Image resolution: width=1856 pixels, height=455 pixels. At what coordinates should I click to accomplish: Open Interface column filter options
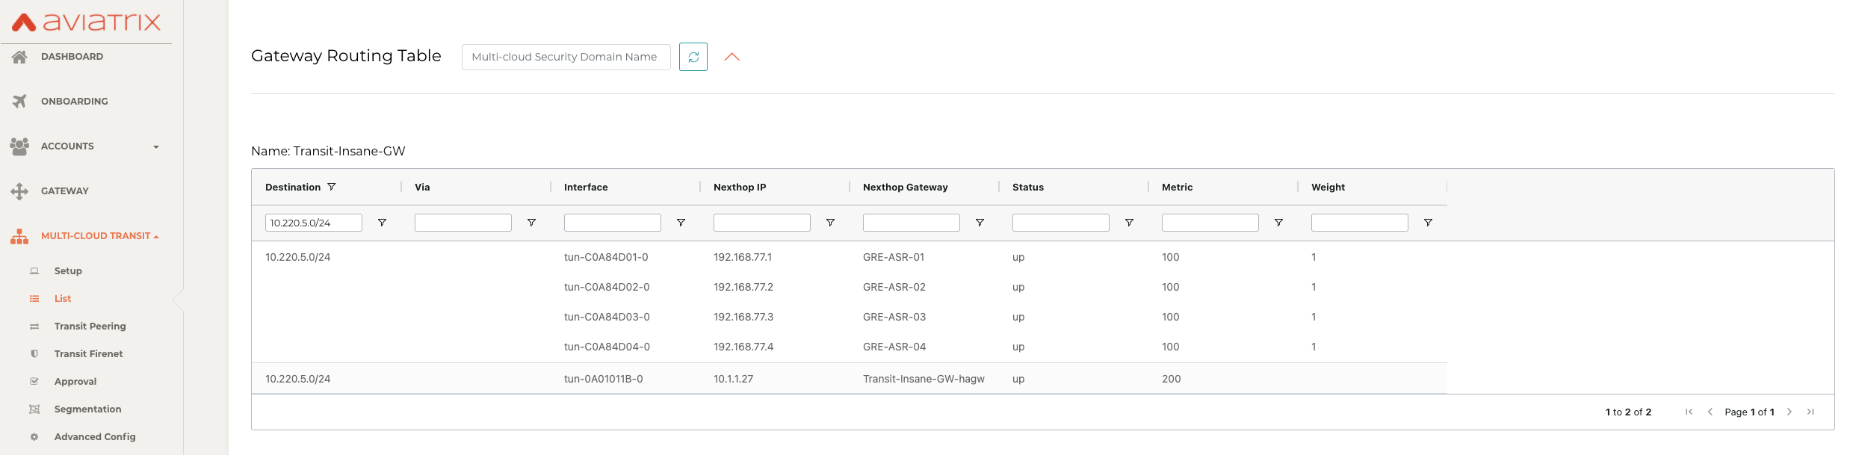pyautogui.click(x=681, y=223)
